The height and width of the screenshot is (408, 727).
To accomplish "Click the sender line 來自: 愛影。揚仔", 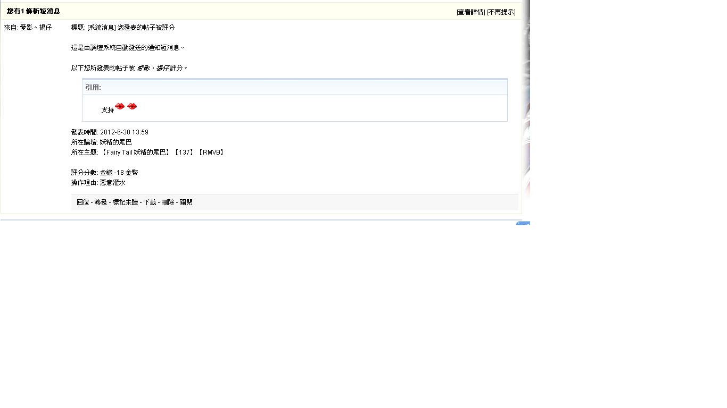I will [28, 28].
